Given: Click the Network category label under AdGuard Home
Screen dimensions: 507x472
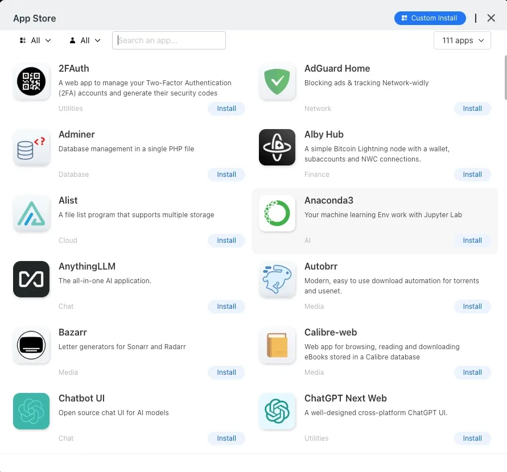Looking at the screenshot, I should point(318,109).
